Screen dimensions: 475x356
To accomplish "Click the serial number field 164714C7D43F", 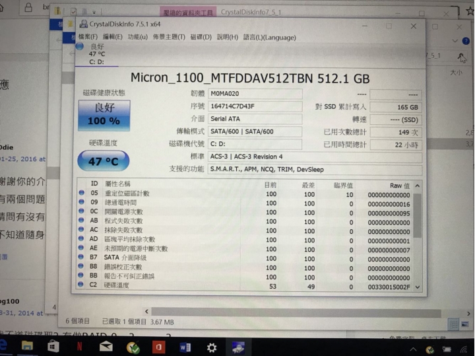I will [255, 106].
